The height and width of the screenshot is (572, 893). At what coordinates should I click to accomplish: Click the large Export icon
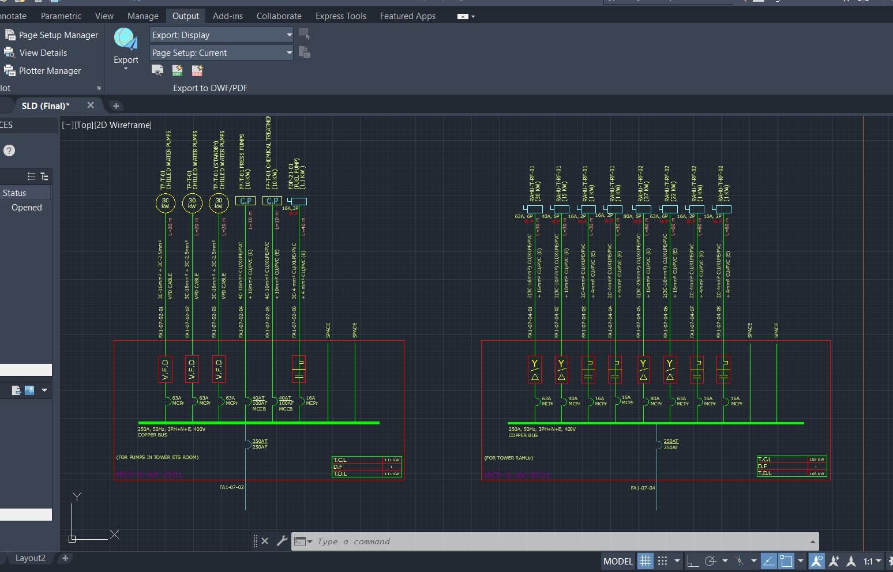pyautogui.click(x=125, y=39)
